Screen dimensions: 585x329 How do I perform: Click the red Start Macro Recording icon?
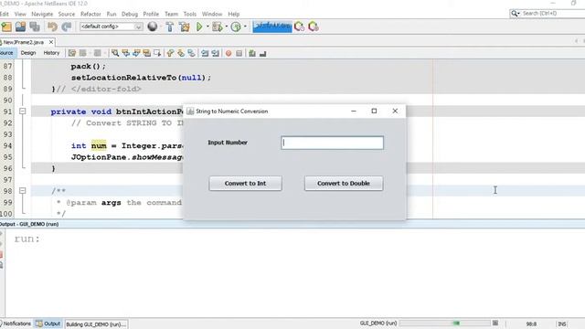click(229, 53)
